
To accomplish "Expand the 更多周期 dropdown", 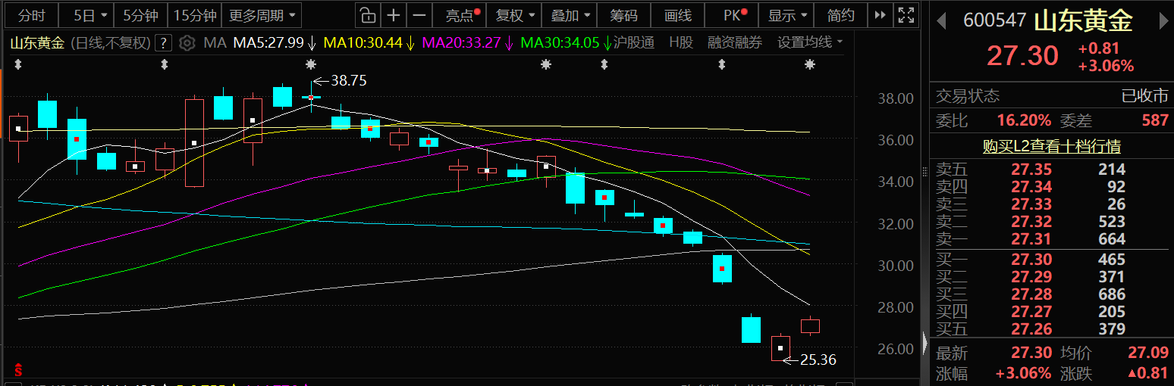I will point(262,15).
